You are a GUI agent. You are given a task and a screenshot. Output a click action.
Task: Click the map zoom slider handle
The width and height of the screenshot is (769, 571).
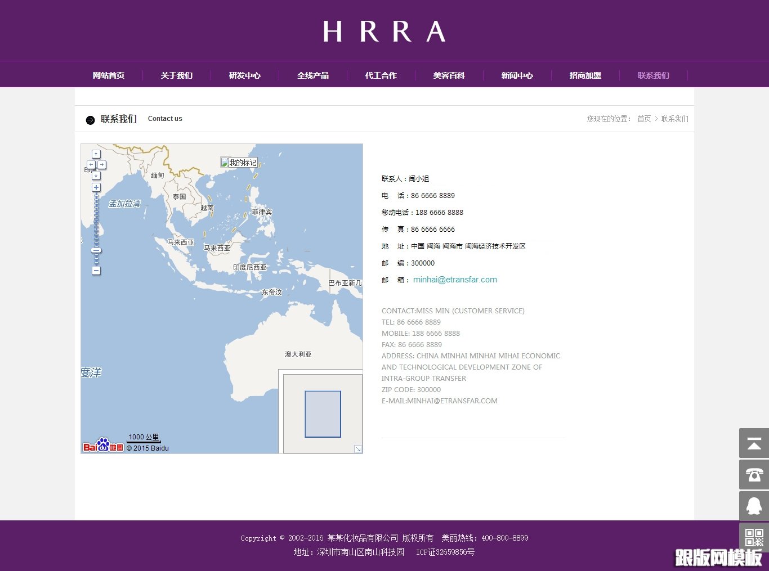96,251
